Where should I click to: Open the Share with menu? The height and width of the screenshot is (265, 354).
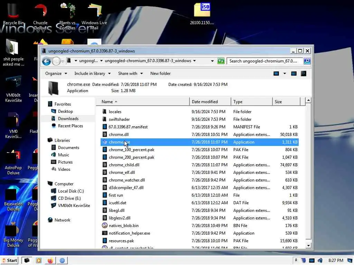[130, 73]
